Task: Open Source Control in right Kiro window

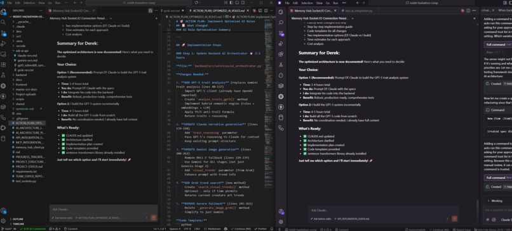Action: pyautogui.click(x=281, y=33)
